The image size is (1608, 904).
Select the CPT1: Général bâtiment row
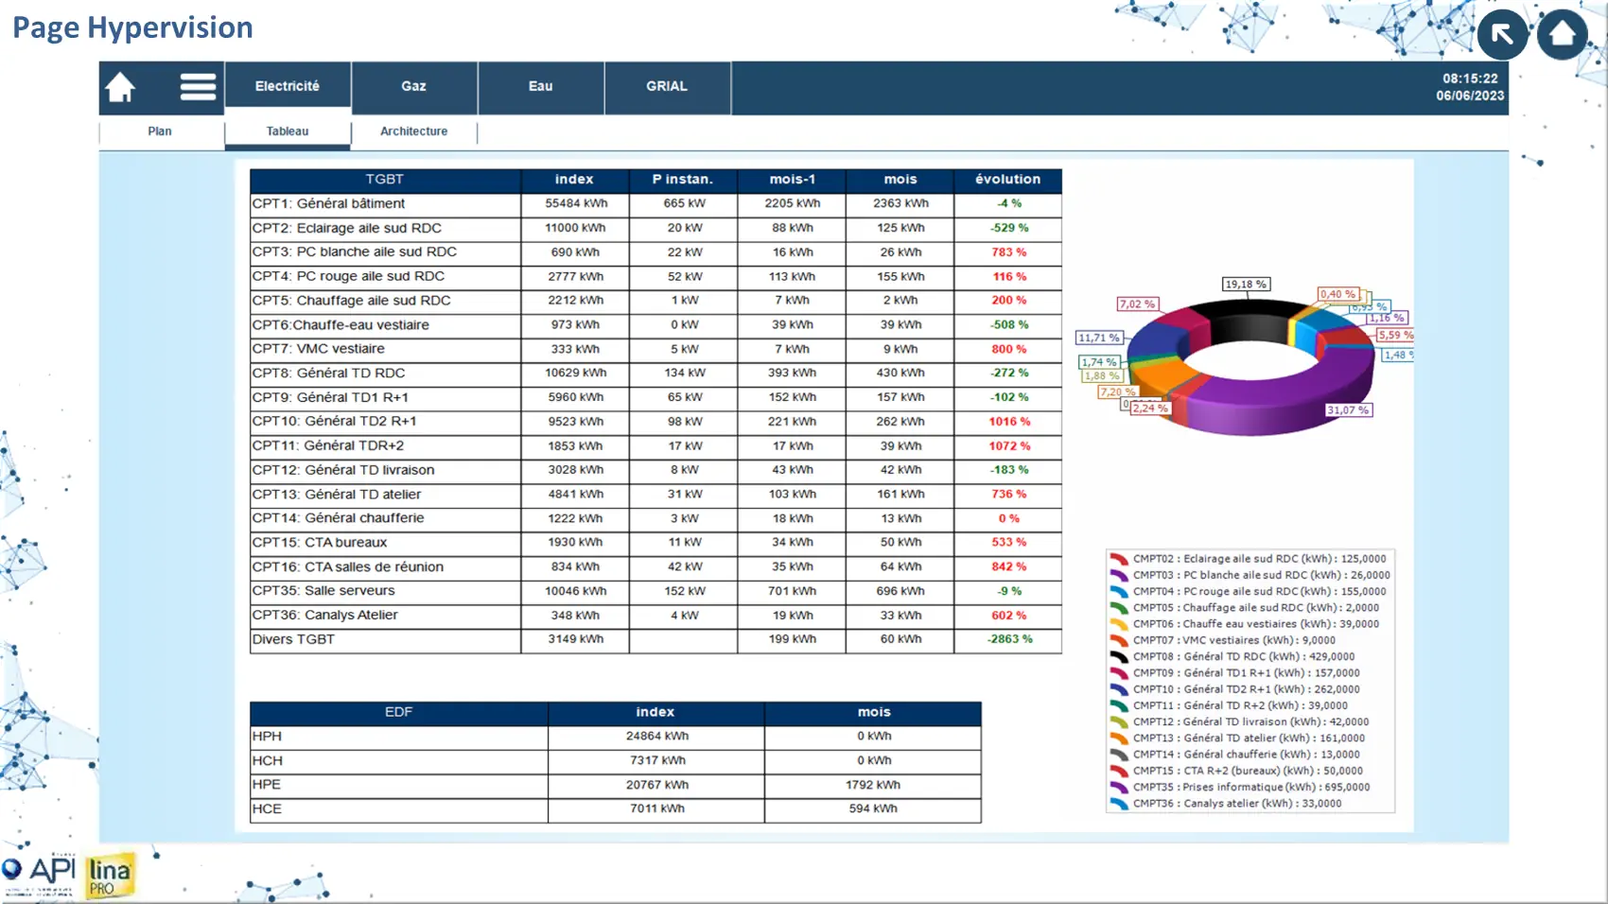(384, 203)
